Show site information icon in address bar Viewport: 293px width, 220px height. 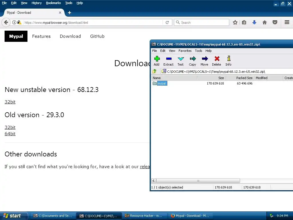click(x=14, y=22)
